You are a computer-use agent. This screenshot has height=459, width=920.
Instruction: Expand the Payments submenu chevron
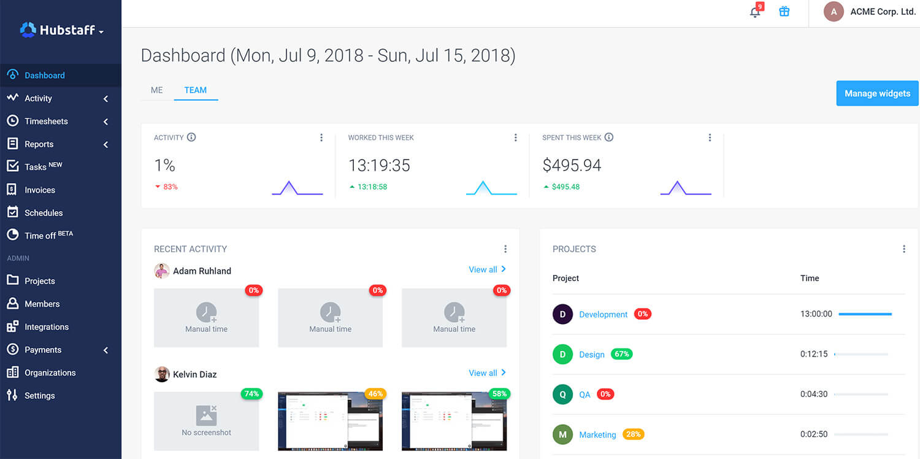click(x=105, y=350)
